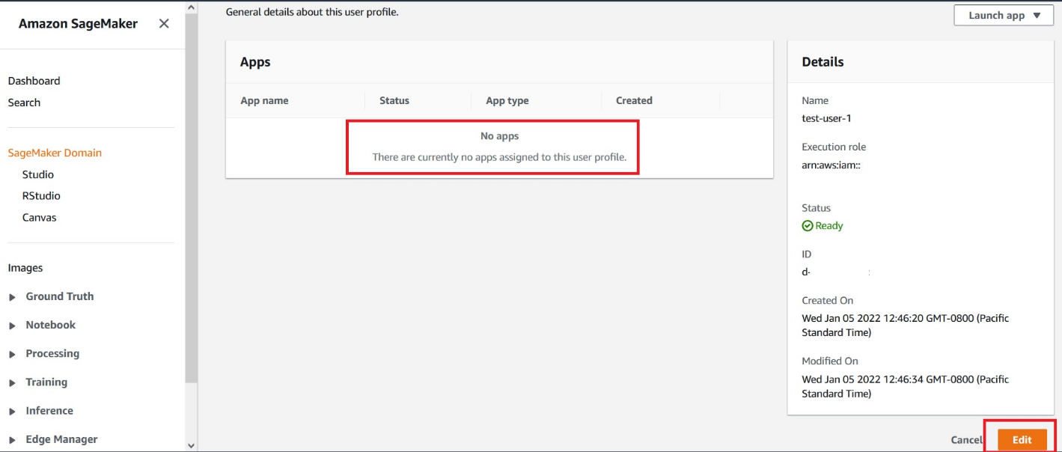Click sidebar scrollbar down arrow
1062x452 pixels.
[192, 445]
